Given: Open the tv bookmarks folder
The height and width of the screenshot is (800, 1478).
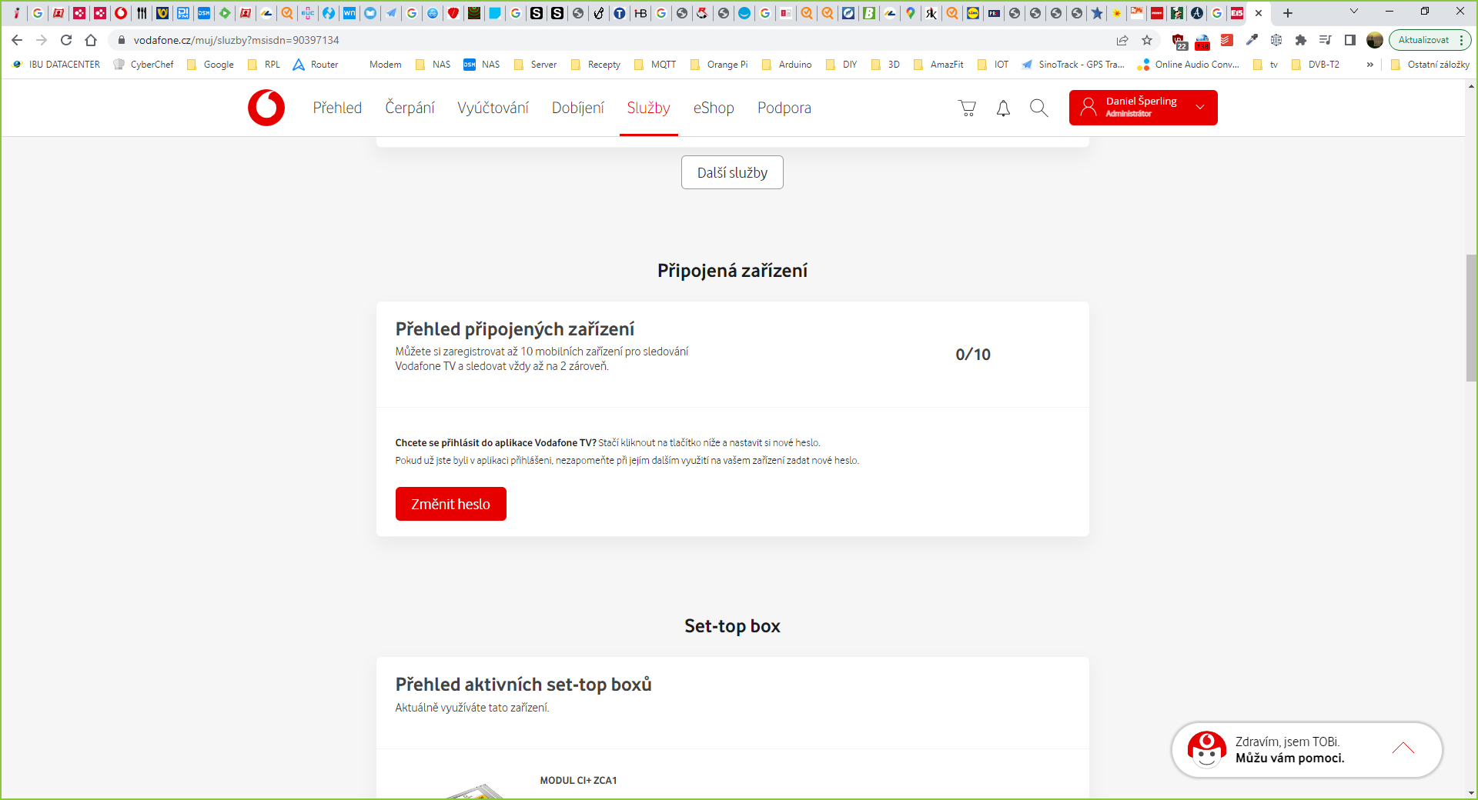Looking at the screenshot, I should click(1266, 65).
